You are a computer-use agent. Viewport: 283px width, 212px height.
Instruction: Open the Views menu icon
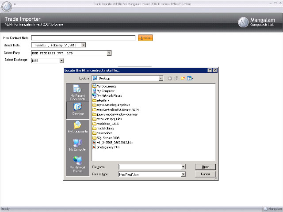tap(190, 78)
